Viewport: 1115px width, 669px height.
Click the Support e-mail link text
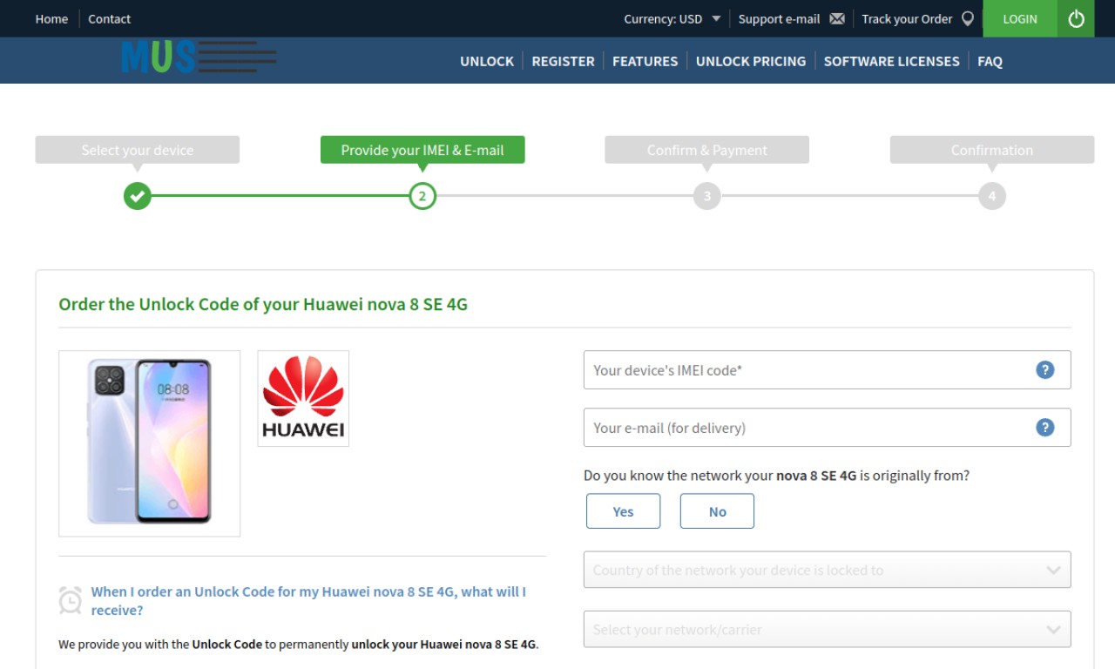tap(779, 18)
